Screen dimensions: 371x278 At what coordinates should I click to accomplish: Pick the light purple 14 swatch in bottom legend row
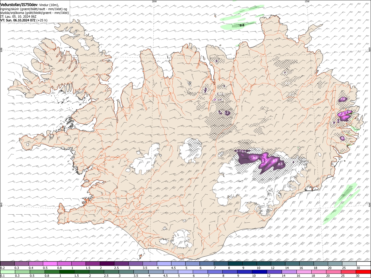point(289,272)
